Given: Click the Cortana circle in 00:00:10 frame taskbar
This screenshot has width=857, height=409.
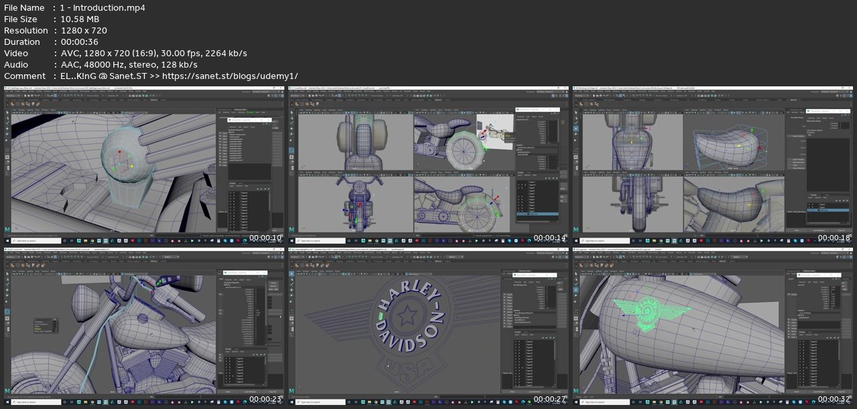Looking at the screenshot, I should click(66, 240).
